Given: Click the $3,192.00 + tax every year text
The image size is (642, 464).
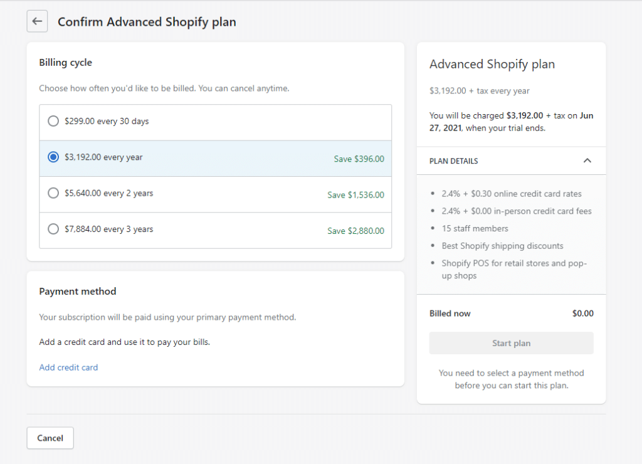Looking at the screenshot, I should (479, 91).
